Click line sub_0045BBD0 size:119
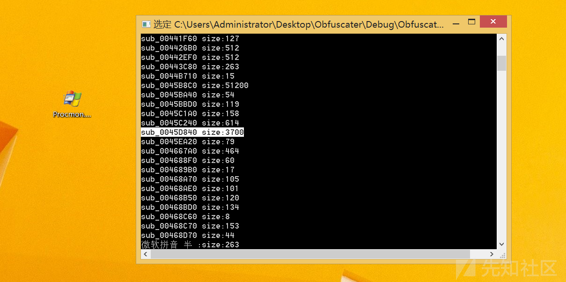The height and width of the screenshot is (282, 566). (x=190, y=104)
